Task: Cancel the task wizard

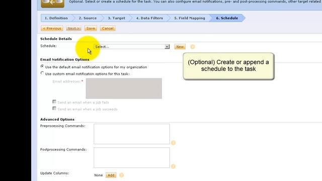Action: (108, 28)
